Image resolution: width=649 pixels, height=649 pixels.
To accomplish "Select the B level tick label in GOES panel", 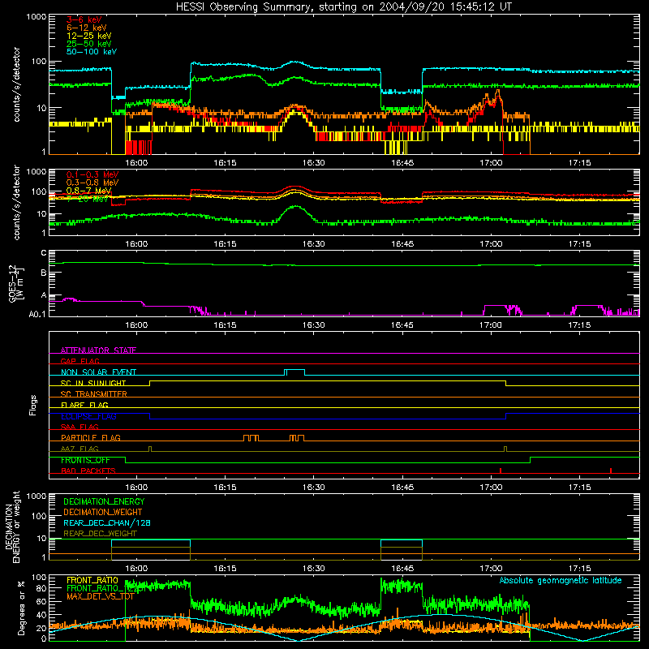I will pos(44,273).
